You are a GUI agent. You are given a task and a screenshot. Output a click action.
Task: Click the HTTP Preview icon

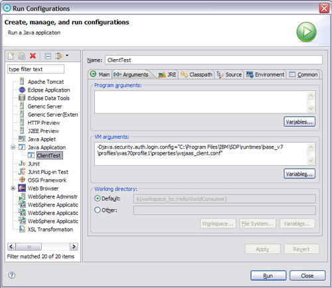pyautogui.click(x=22, y=122)
